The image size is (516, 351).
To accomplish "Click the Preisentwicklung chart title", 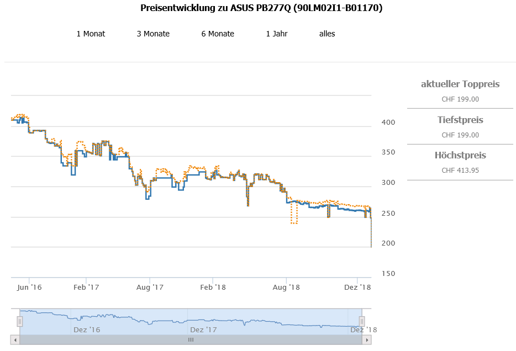I will [261, 8].
